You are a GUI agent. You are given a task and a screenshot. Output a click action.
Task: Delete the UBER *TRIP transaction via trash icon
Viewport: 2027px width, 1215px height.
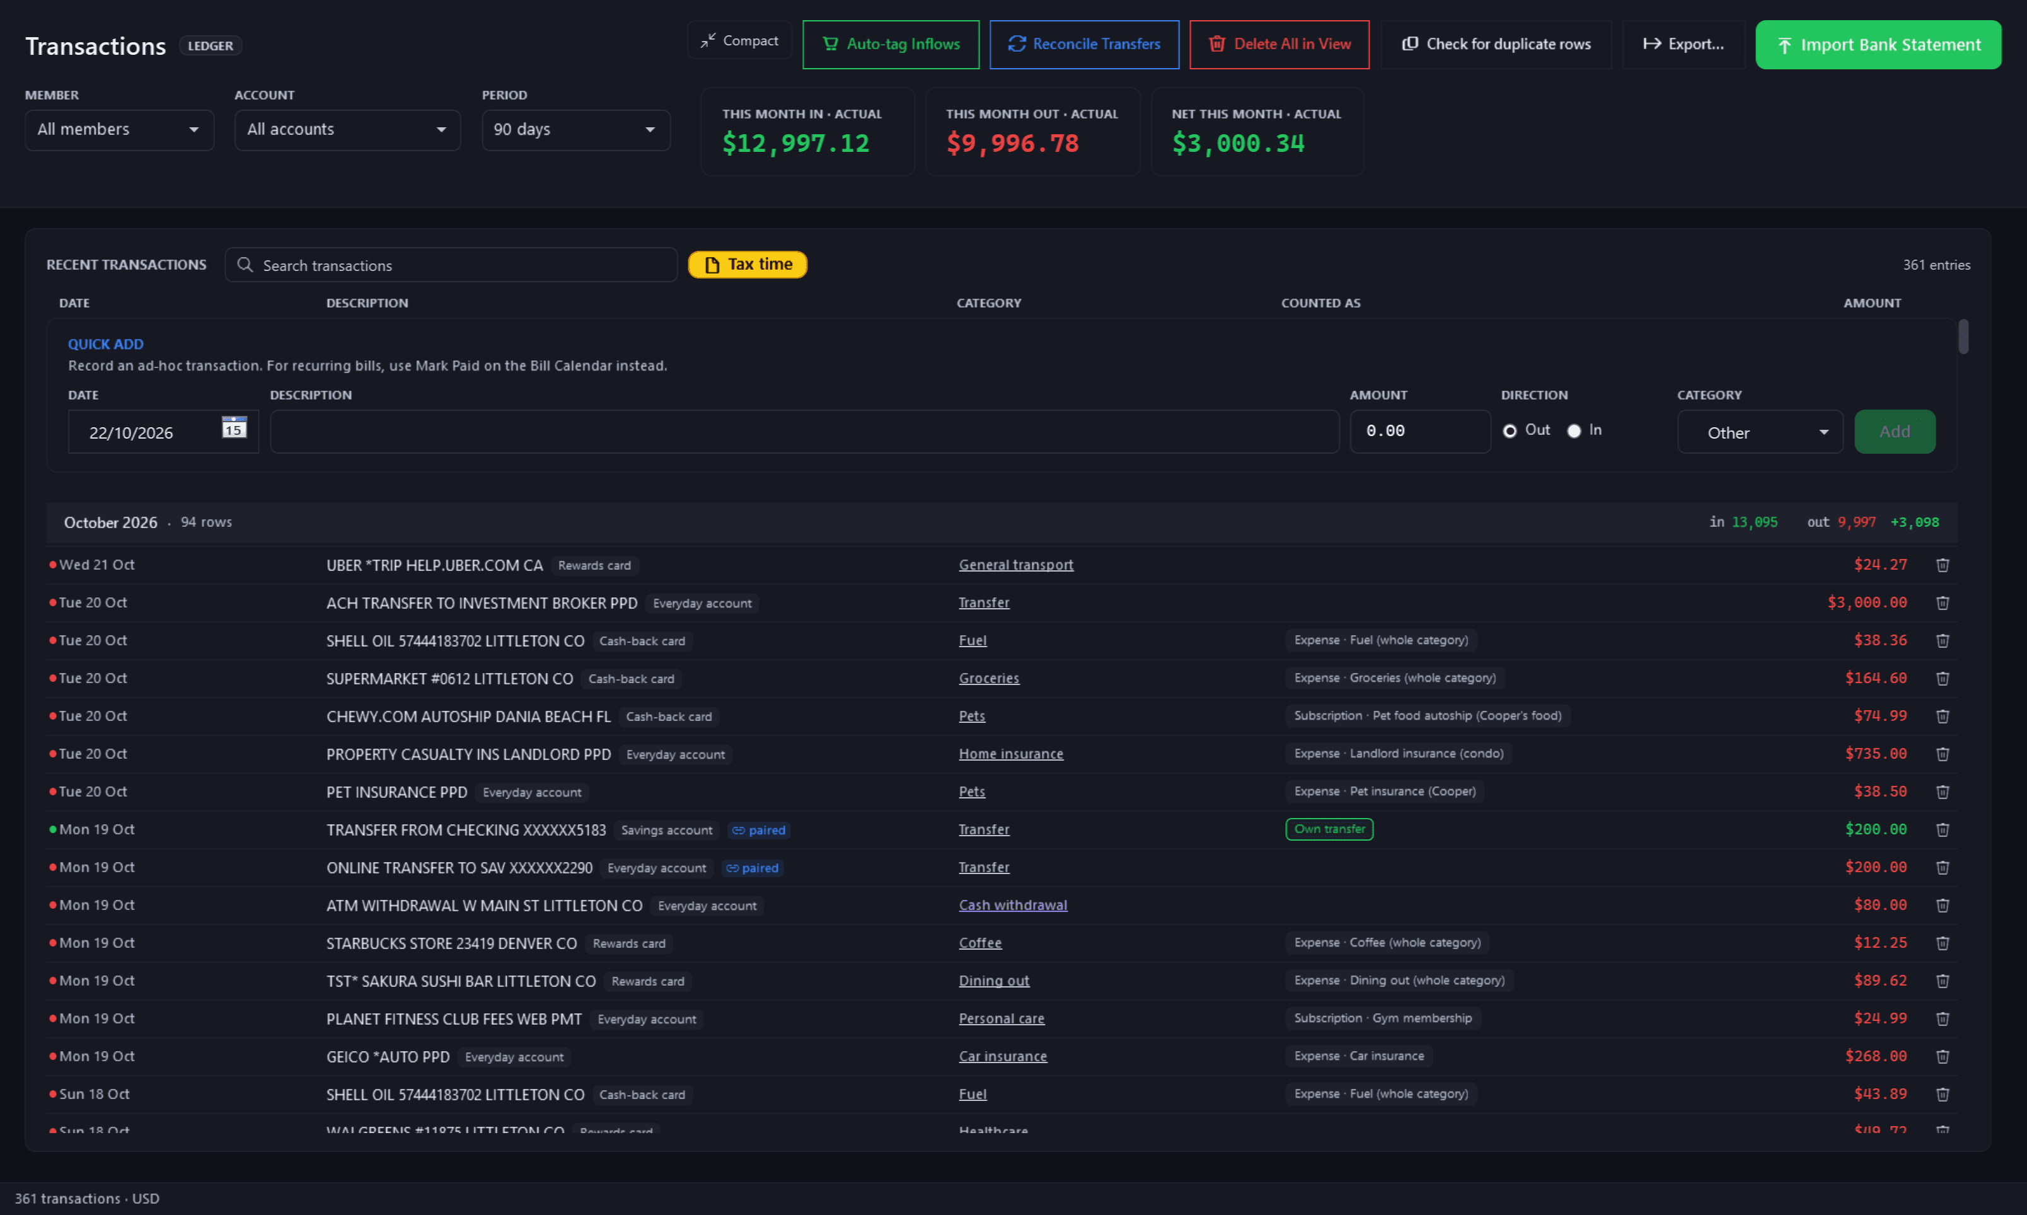(1942, 565)
